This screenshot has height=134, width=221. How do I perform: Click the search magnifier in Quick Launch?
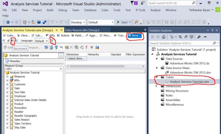point(194,3)
